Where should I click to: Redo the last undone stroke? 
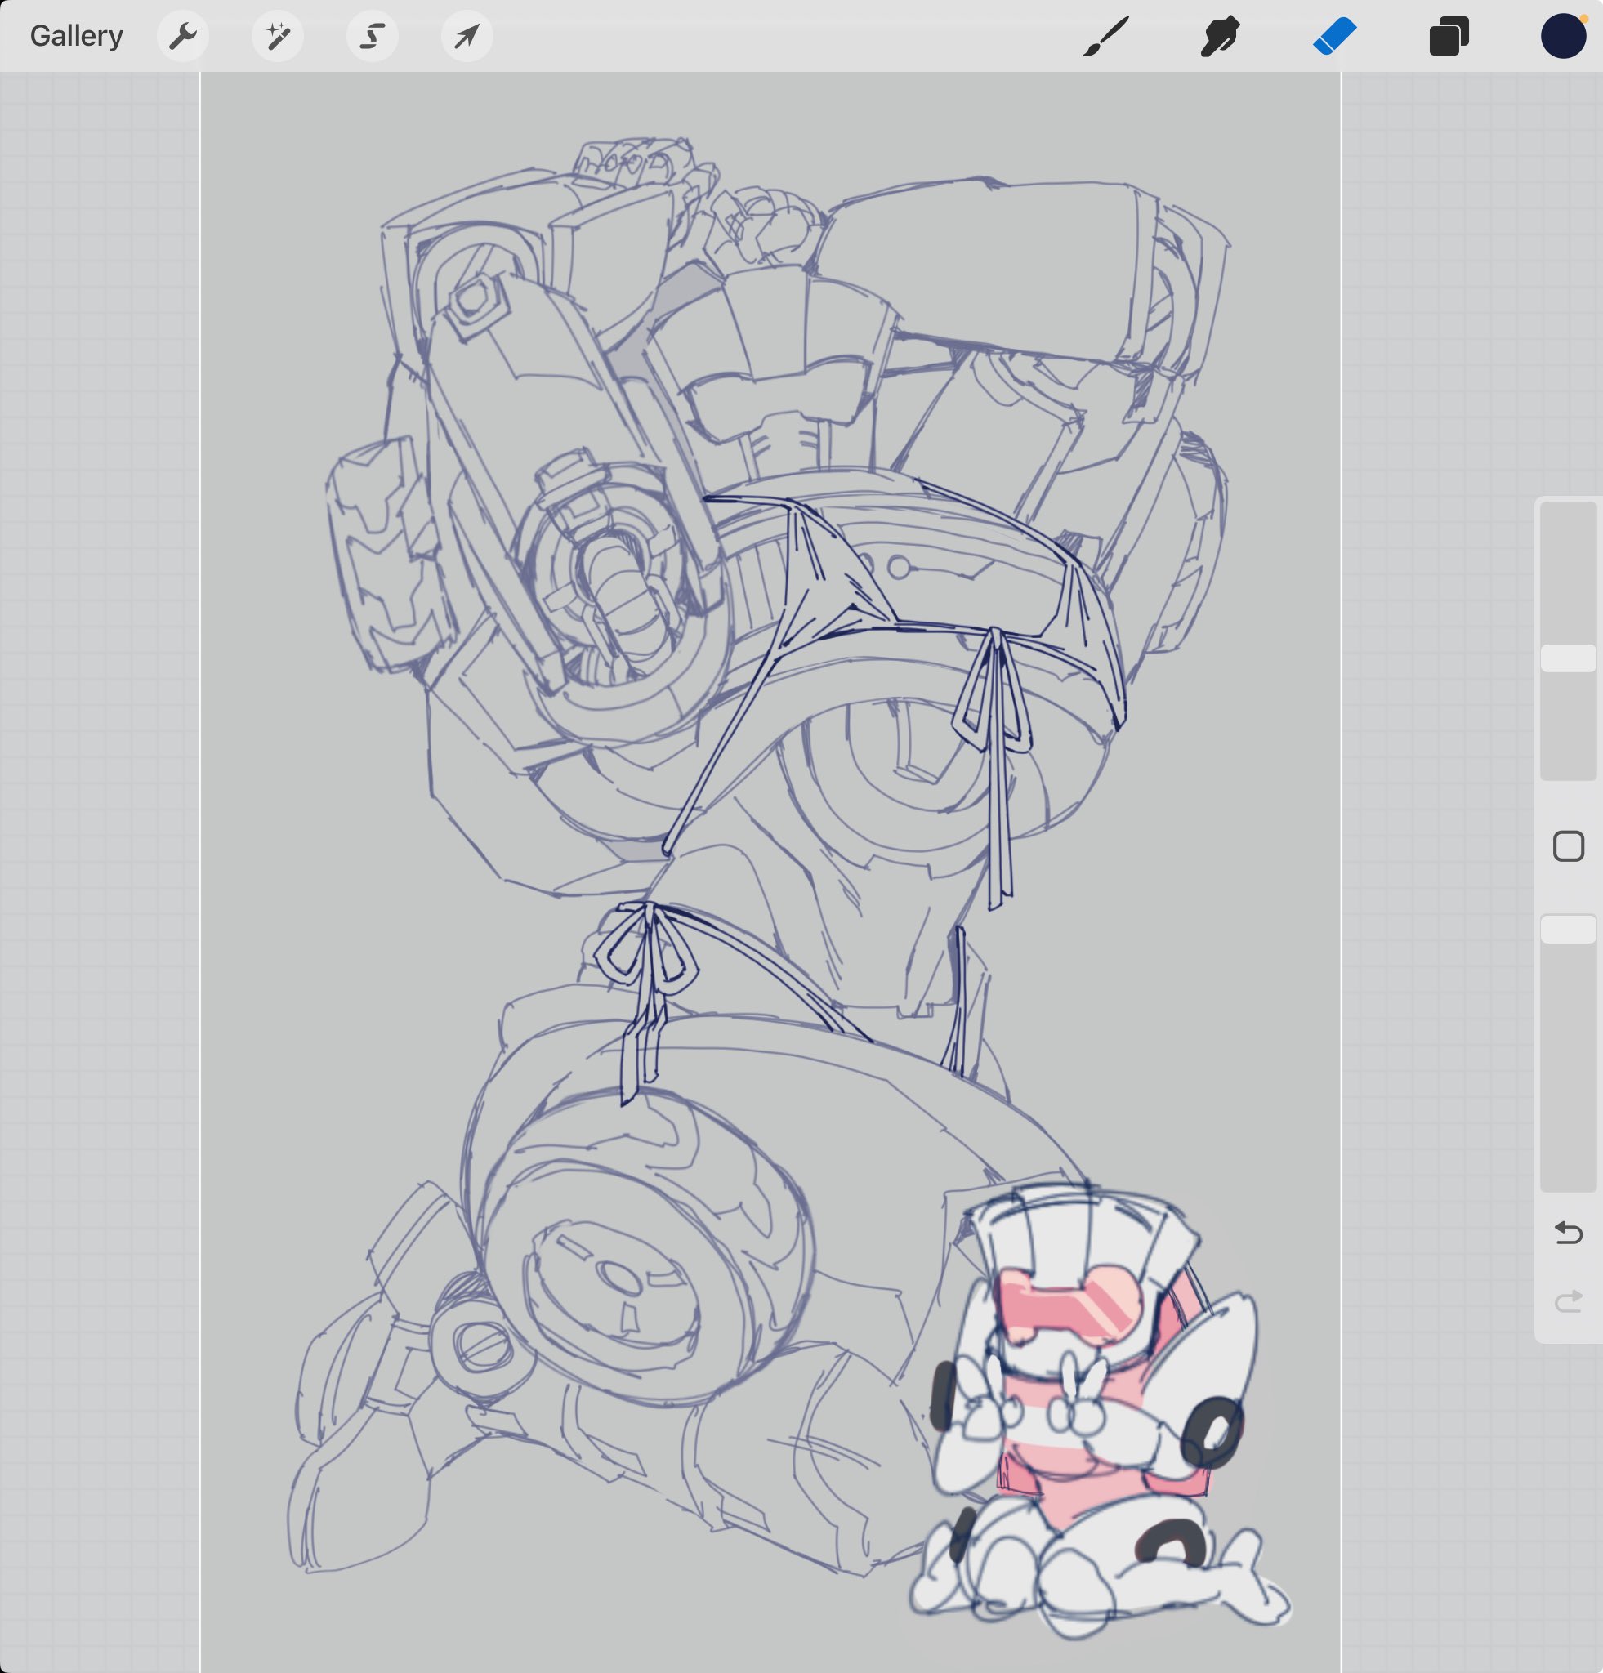[1568, 1300]
